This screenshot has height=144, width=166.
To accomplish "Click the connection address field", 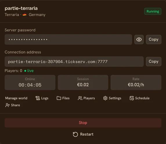I will coord(74,62).
